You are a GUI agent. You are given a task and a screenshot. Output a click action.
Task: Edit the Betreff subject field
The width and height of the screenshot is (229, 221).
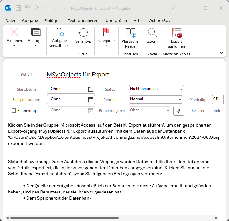click(x=135, y=75)
